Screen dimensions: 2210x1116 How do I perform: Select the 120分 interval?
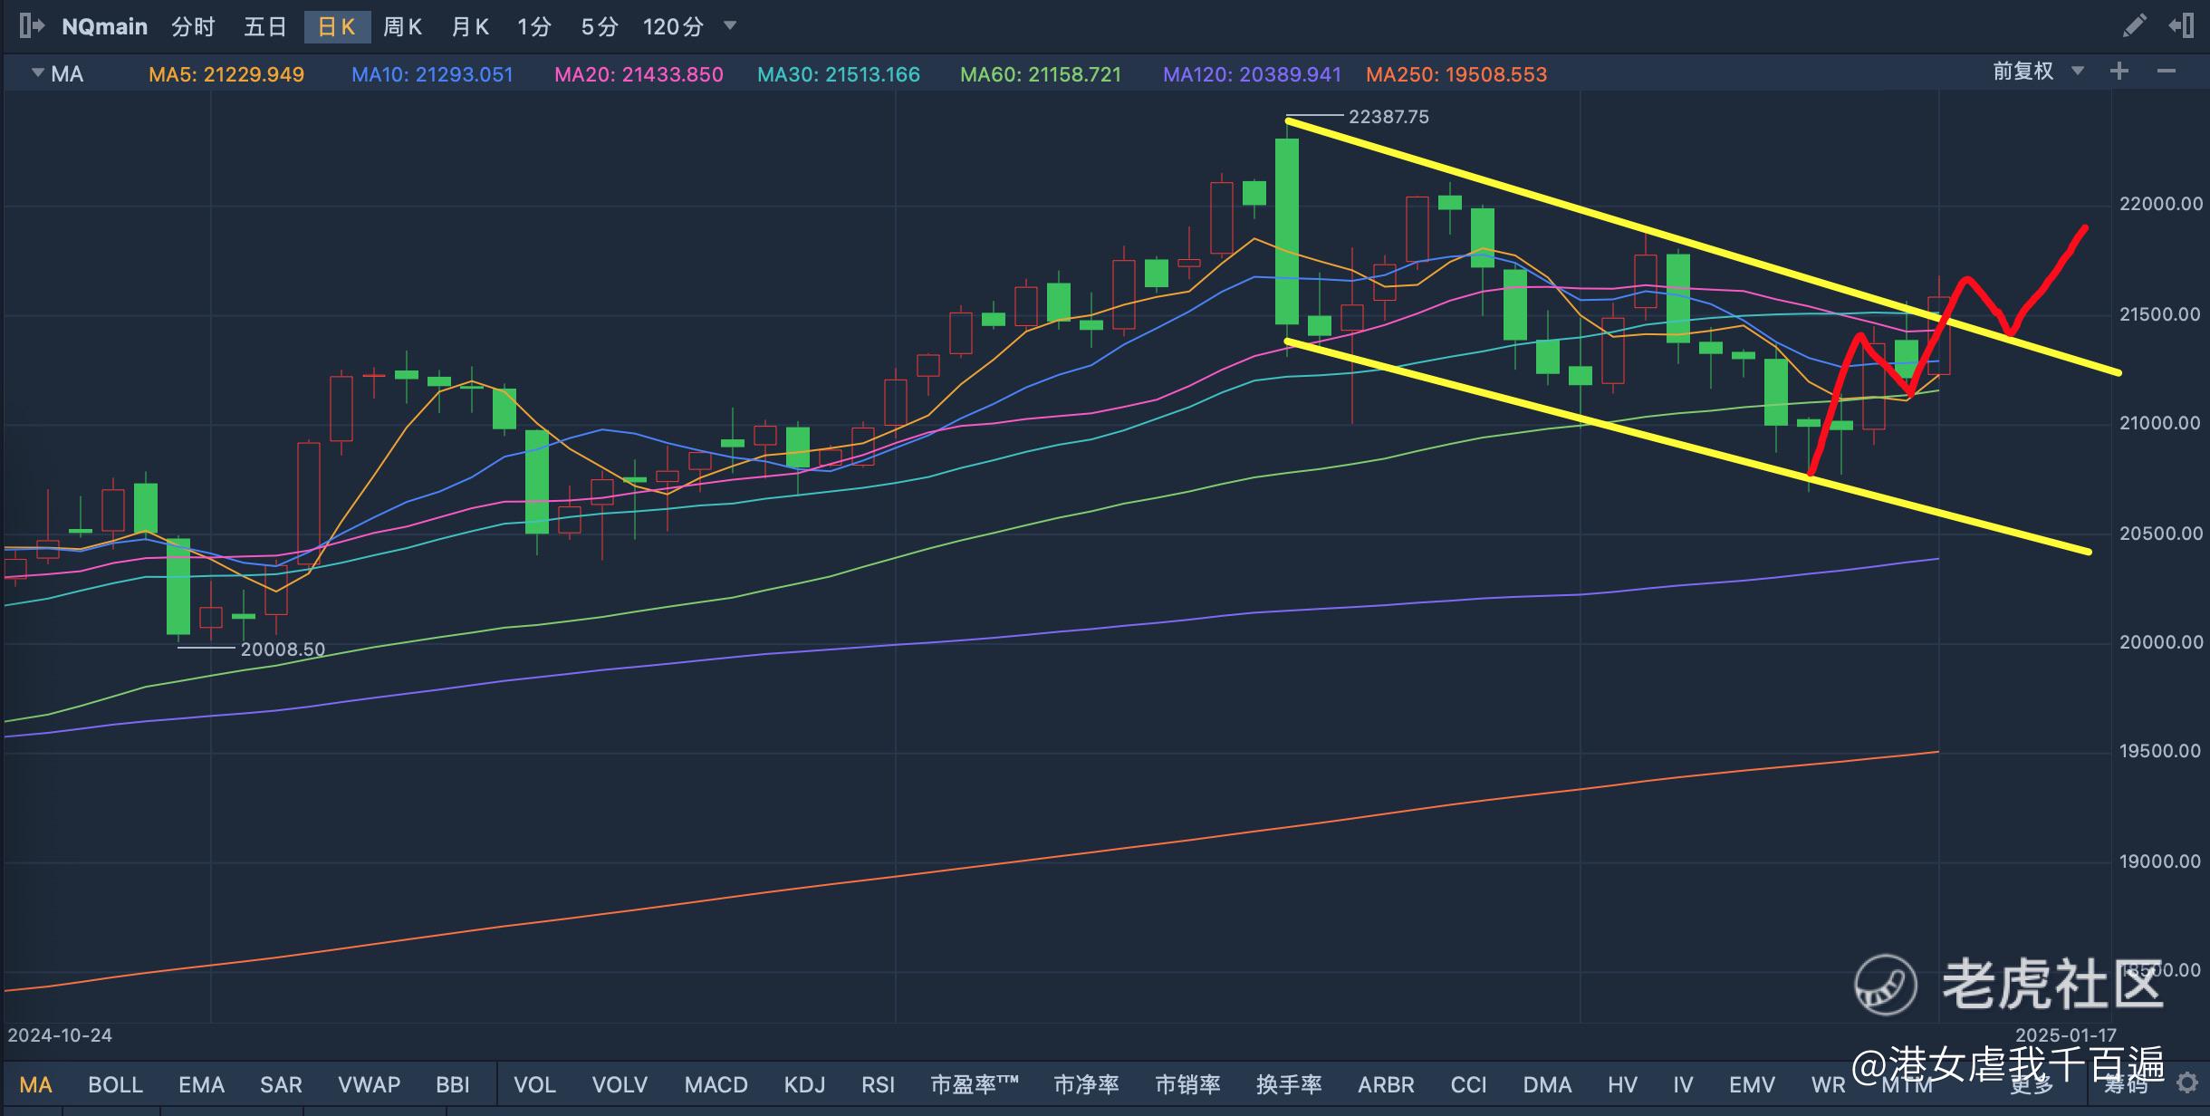point(673,27)
